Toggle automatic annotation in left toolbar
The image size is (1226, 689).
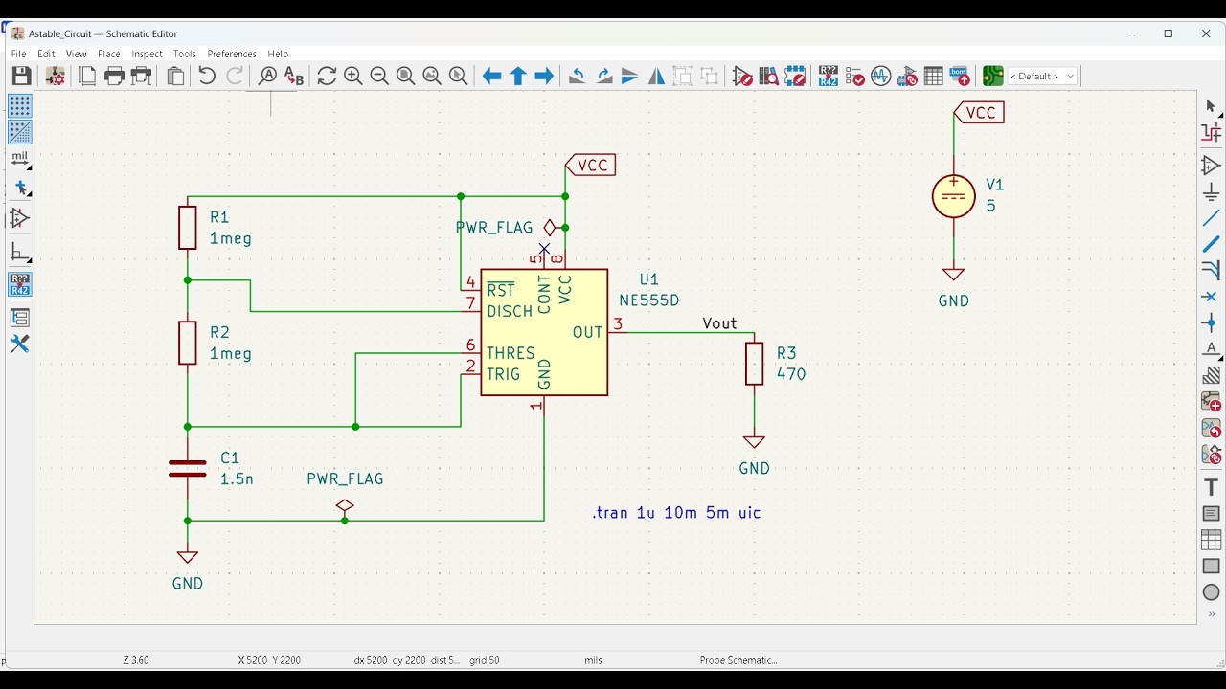tap(19, 284)
